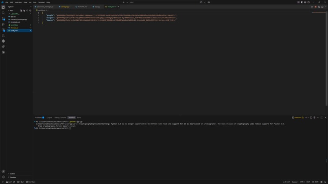Expand the Timeline section
Screen dimensions: 328x184
click(x=13, y=178)
